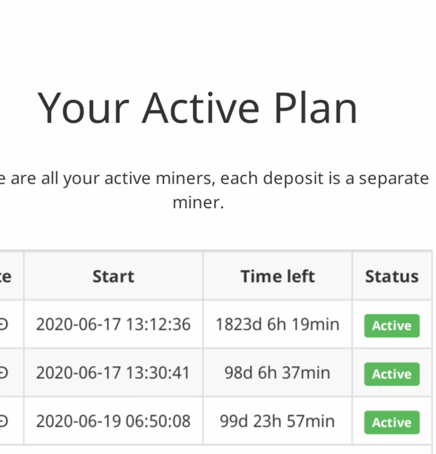
Task: Click the Time left column header
Action: (277, 276)
